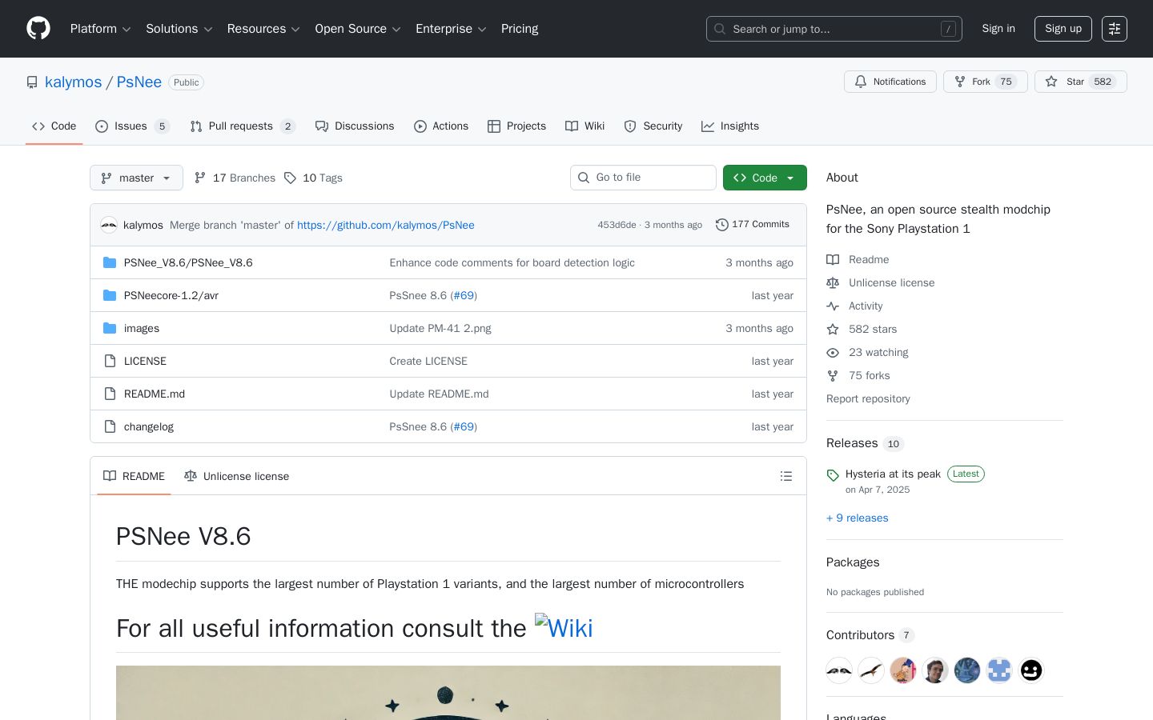Click the kalymos commit author avatar
The image size is (1153, 720).
pos(109,225)
